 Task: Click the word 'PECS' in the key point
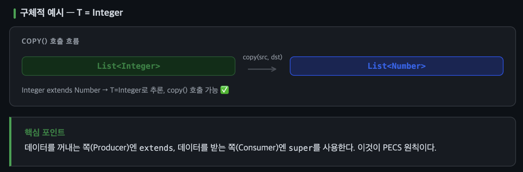(393, 148)
